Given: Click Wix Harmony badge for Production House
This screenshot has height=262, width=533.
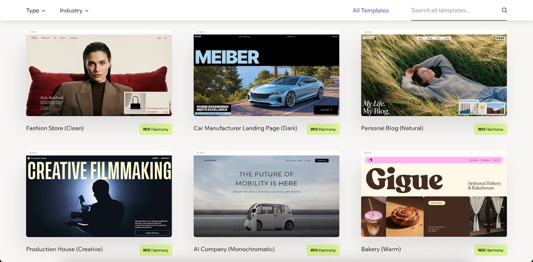Looking at the screenshot, I should (x=156, y=250).
